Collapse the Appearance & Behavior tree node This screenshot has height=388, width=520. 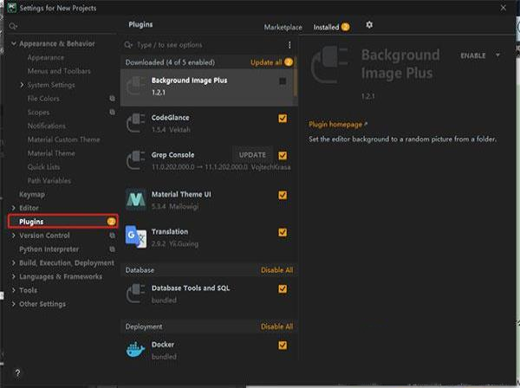pyautogui.click(x=13, y=43)
